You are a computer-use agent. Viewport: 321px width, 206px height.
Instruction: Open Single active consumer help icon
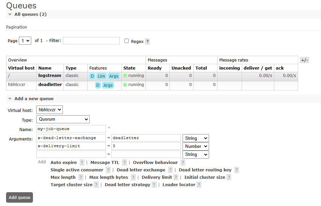[x=108, y=170]
